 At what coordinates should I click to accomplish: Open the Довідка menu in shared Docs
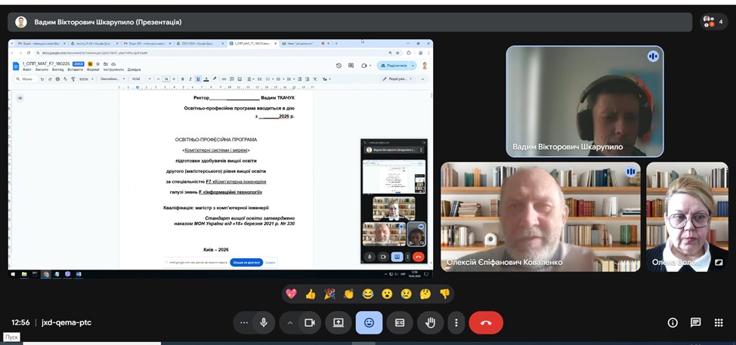pos(134,69)
